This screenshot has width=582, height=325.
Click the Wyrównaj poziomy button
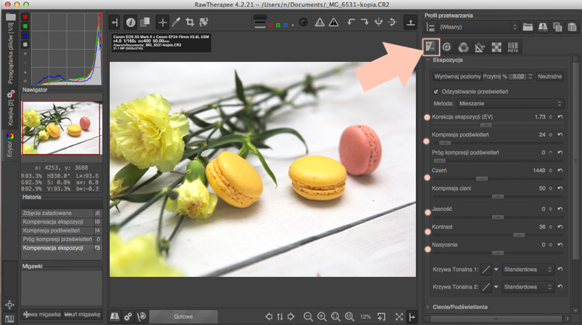(x=457, y=77)
